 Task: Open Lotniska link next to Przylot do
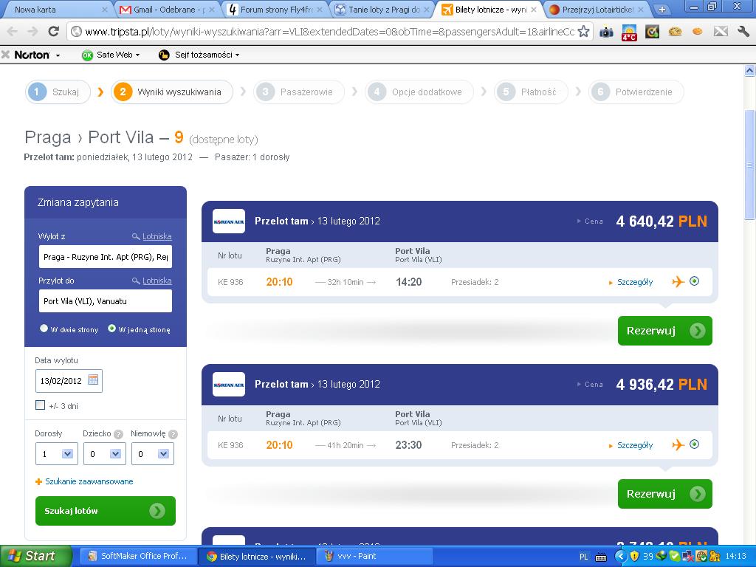point(157,281)
